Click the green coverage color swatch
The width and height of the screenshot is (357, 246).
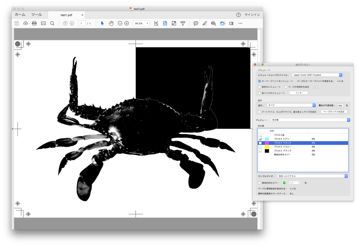pyautogui.click(x=284, y=183)
